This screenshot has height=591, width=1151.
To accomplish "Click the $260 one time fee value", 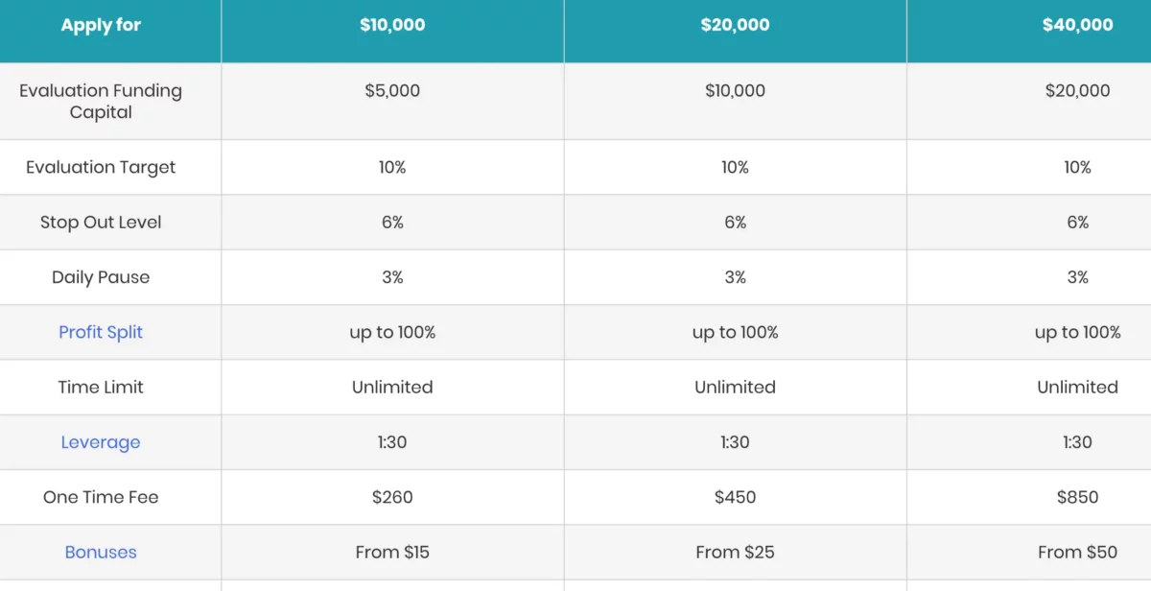I will coord(392,497).
